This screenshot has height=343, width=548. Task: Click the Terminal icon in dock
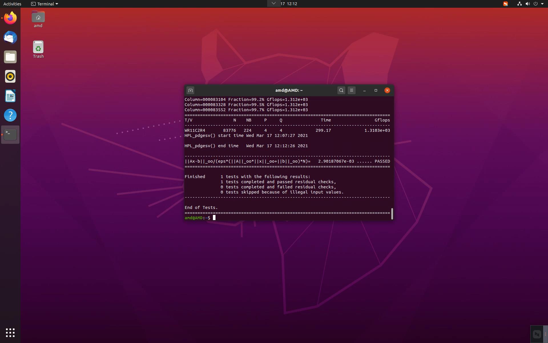(10, 135)
